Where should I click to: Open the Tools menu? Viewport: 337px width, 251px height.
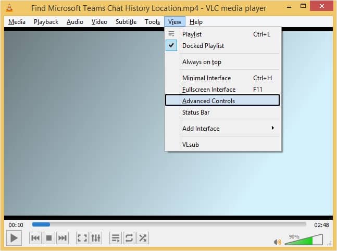pyautogui.click(x=153, y=22)
